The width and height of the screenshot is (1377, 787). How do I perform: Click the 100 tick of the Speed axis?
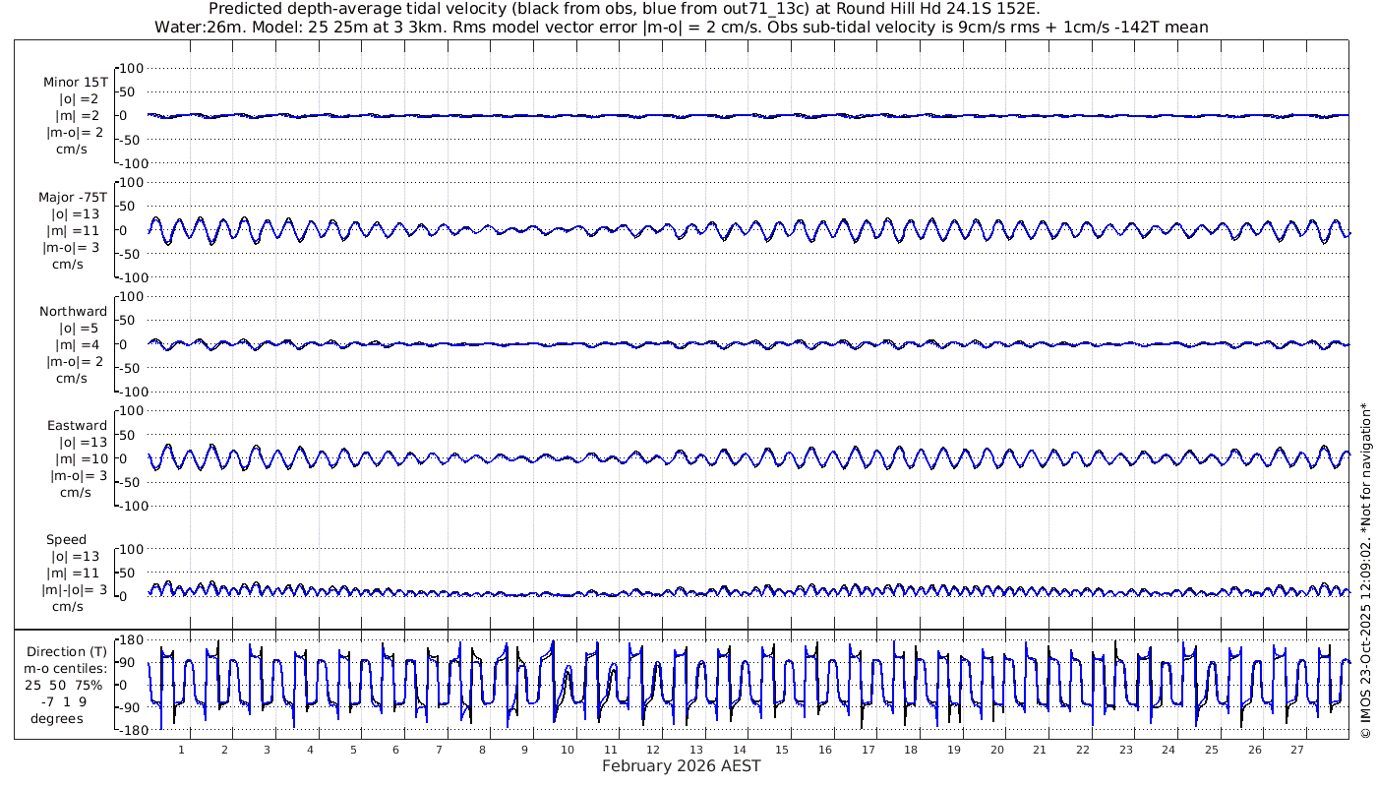pyautogui.click(x=132, y=548)
